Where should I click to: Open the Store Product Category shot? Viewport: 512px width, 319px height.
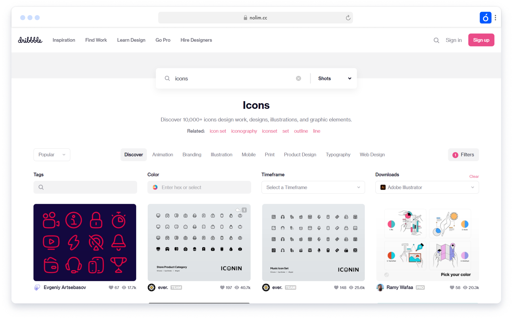point(199,242)
